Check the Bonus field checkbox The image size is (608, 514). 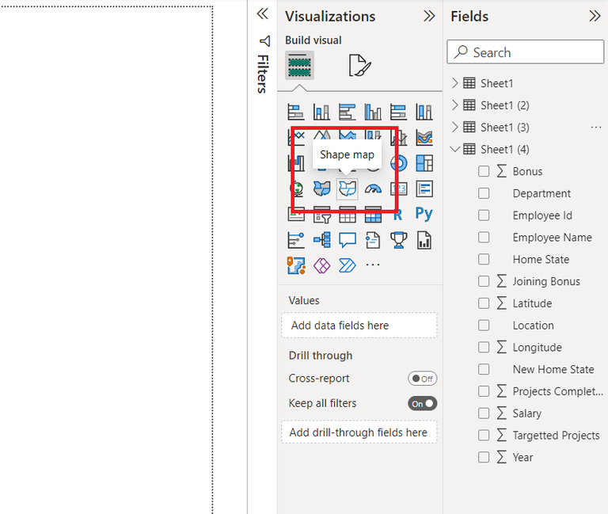click(x=484, y=171)
